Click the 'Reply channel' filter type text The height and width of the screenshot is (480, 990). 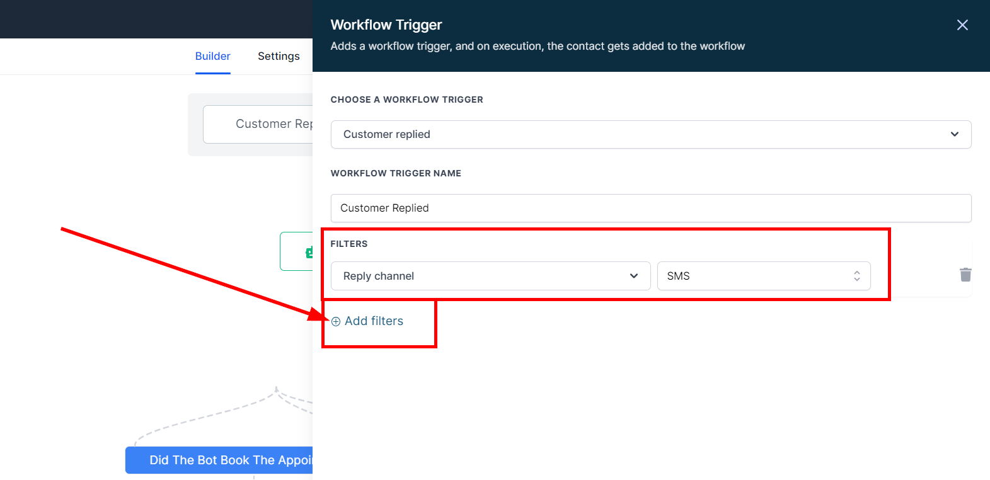[378, 276]
